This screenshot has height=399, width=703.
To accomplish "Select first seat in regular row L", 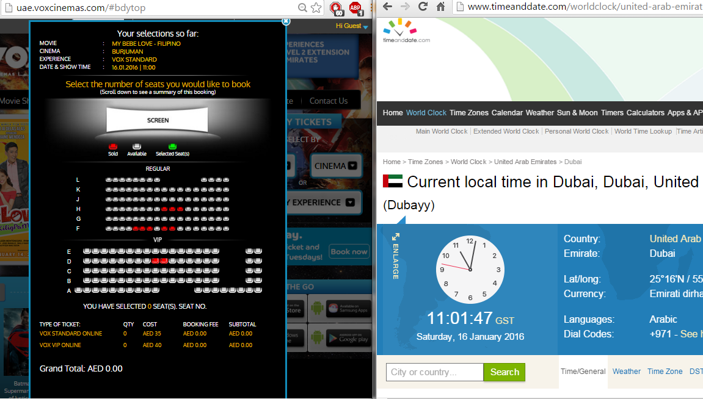I will click(x=109, y=179).
